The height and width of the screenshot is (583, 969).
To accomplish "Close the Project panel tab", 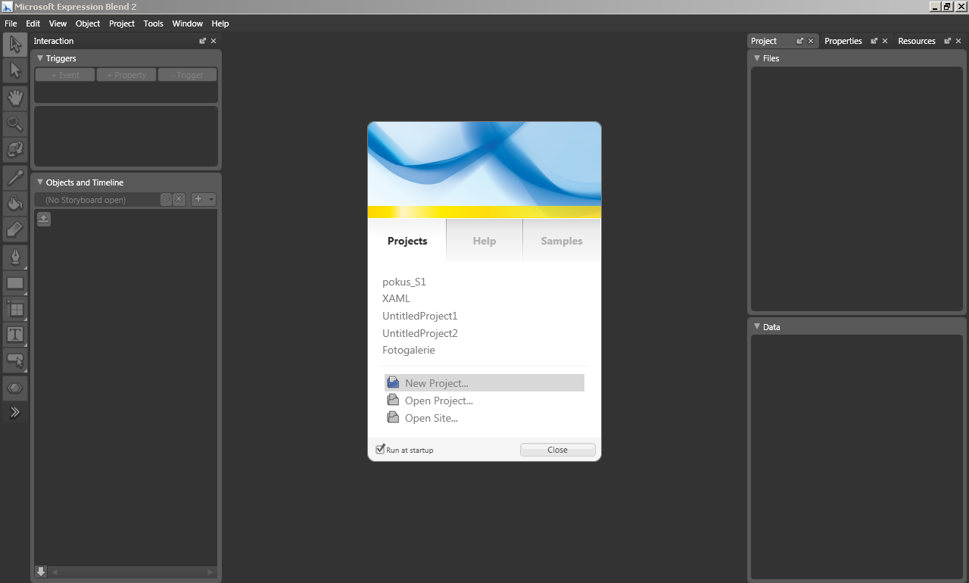I will 811,41.
